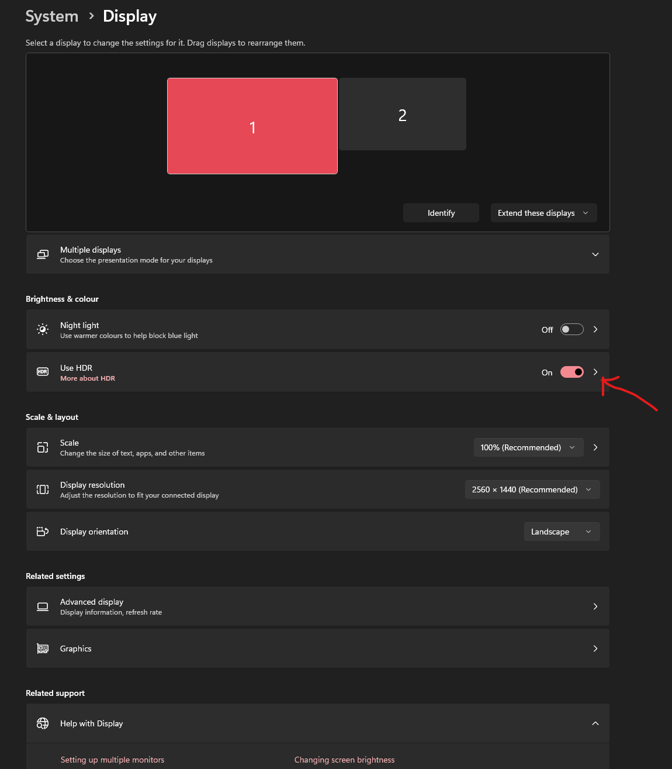The height and width of the screenshot is (769, 672).
Task: Click the HDR badge icon
Action: click(x=42, y=371)
